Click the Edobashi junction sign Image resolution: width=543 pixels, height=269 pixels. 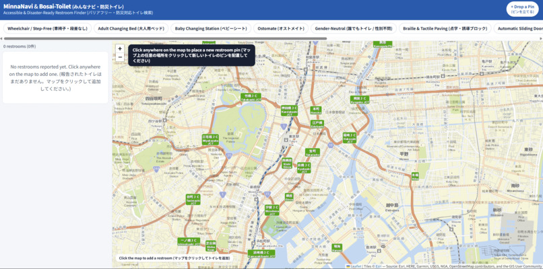pyautogui.click(x=317, y=124)
